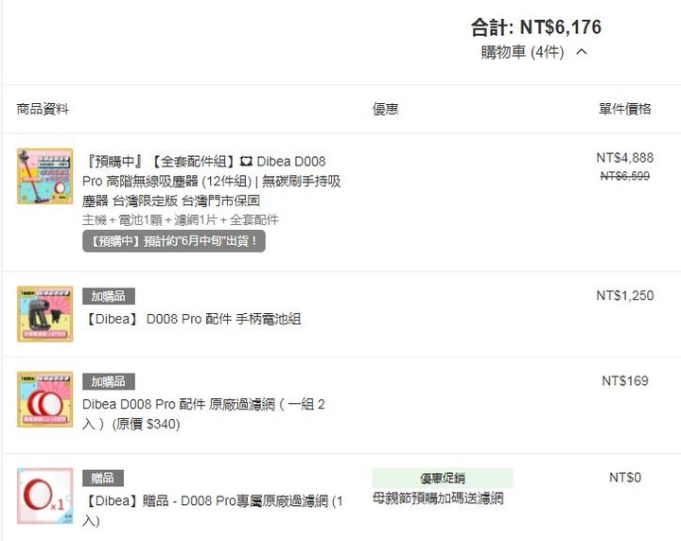The image size is (681, 541).
Task: Click the 購物車 (4件) toggle text
Action: (522, 52)
